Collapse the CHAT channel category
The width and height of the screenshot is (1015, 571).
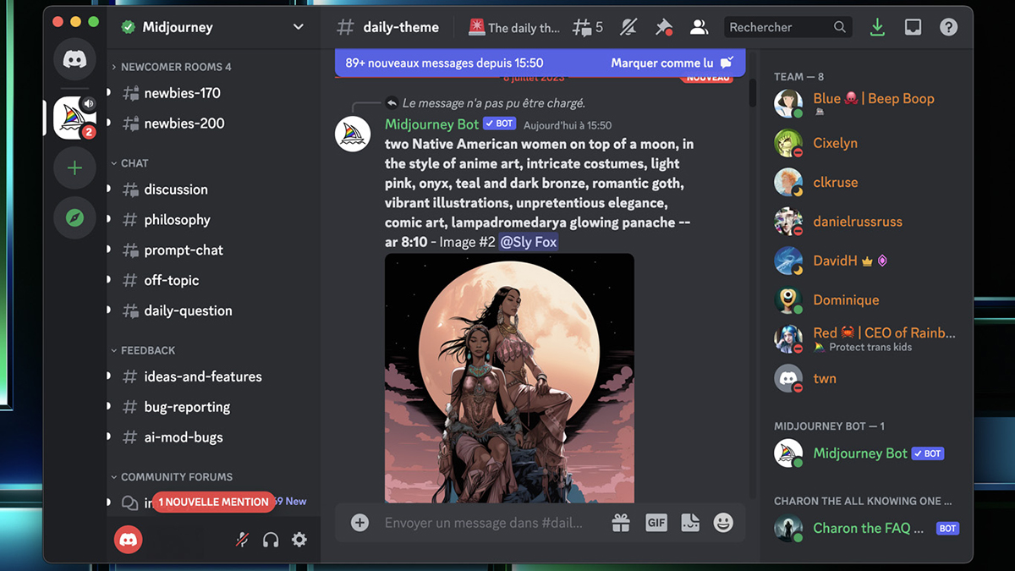(x=134, y=163)
